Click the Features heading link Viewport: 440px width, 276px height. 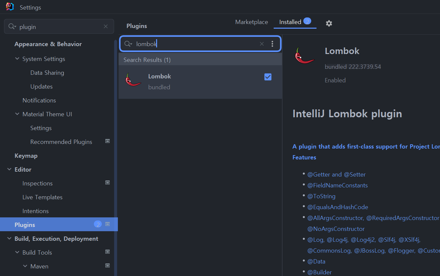(x=304, y=157)
